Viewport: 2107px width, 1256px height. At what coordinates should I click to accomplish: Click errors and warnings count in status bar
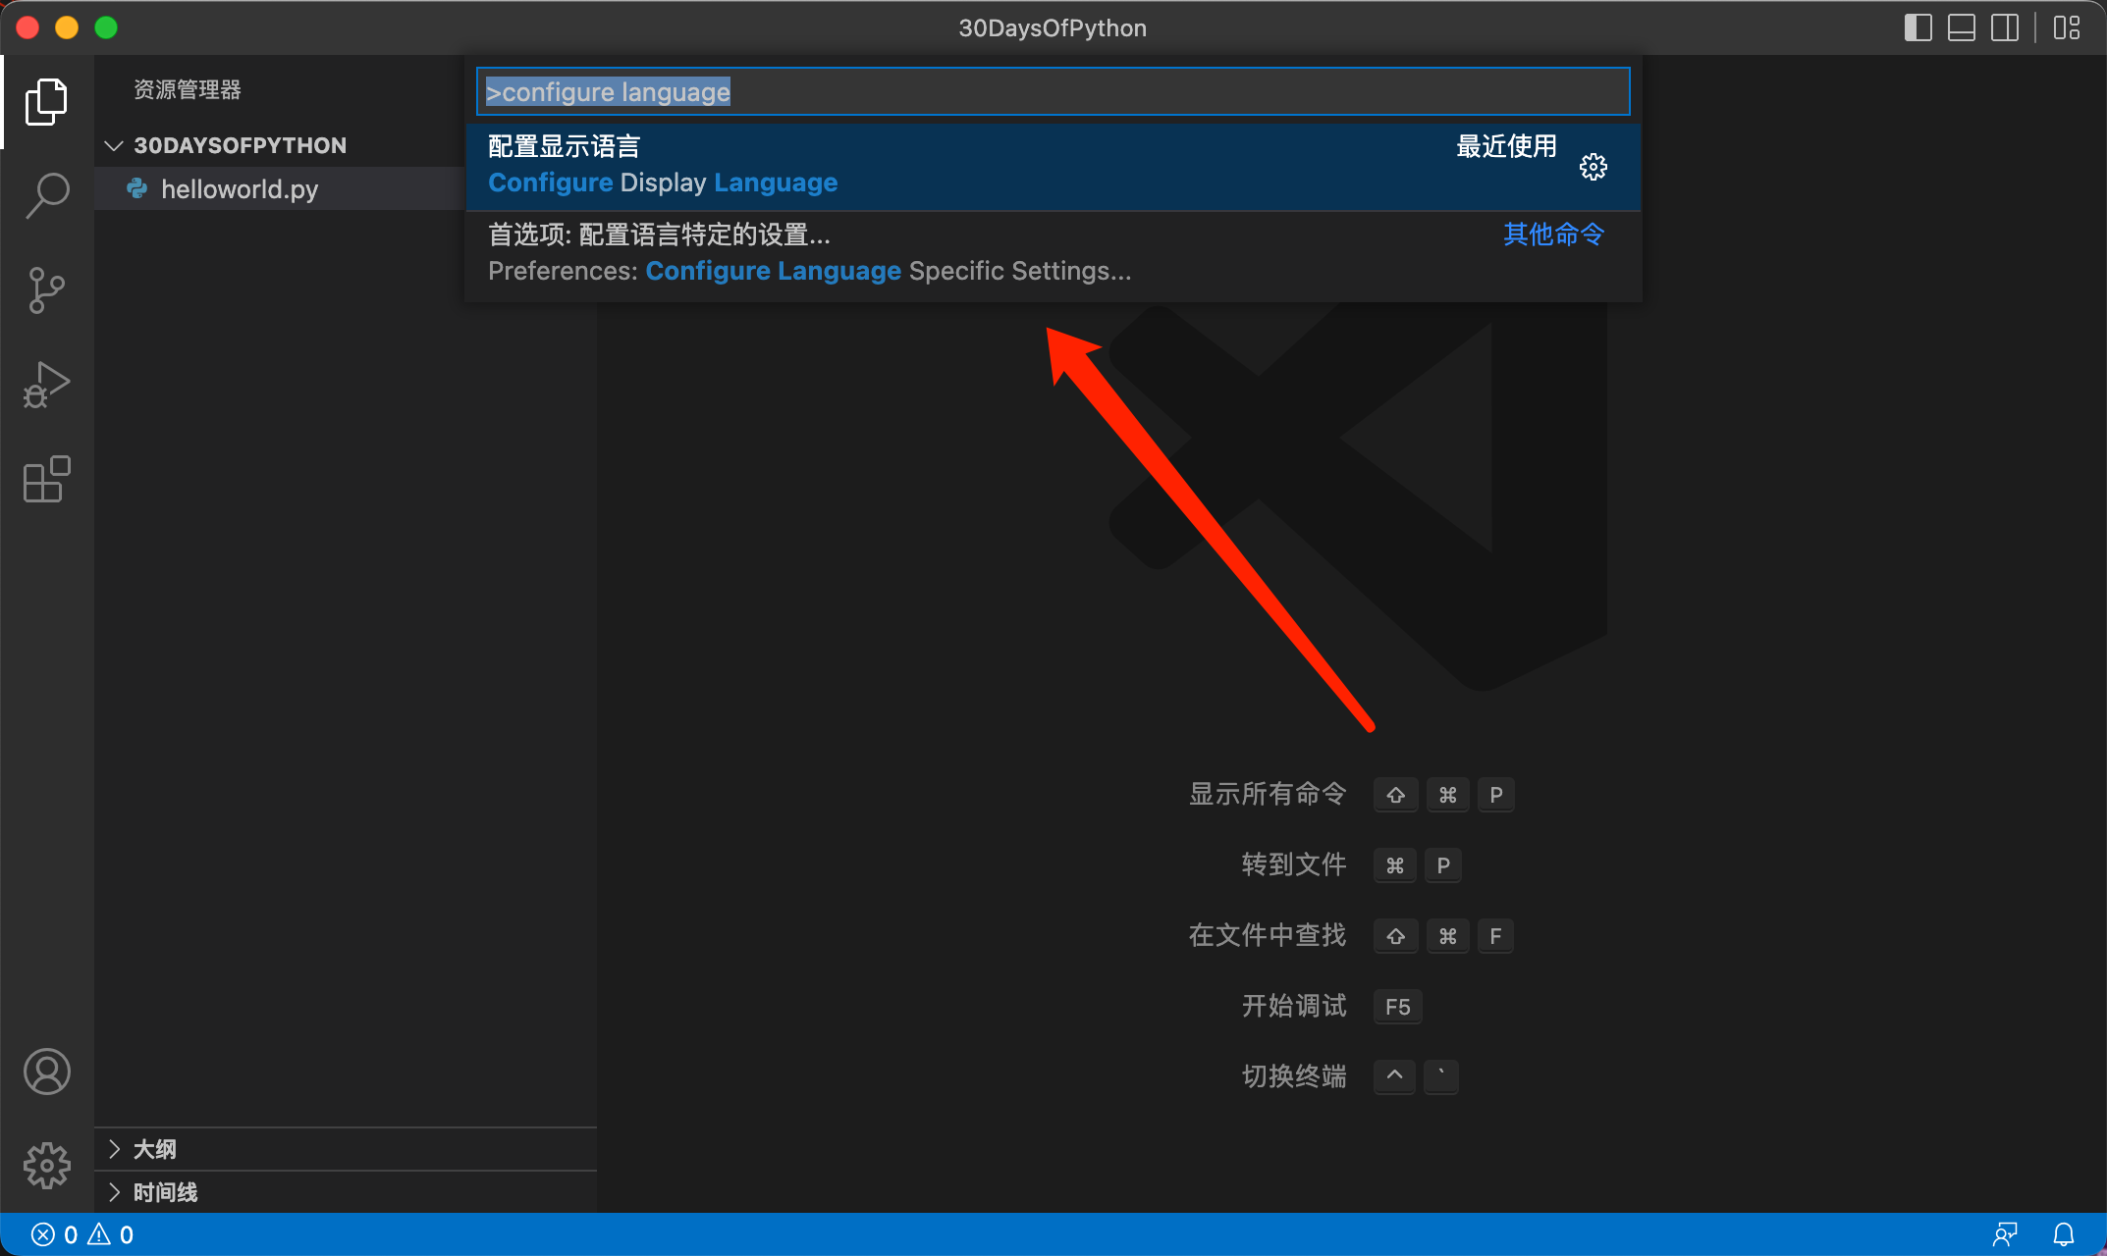(82, 1234)
